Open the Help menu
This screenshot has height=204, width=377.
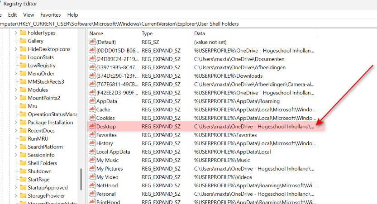pos(72,15)
